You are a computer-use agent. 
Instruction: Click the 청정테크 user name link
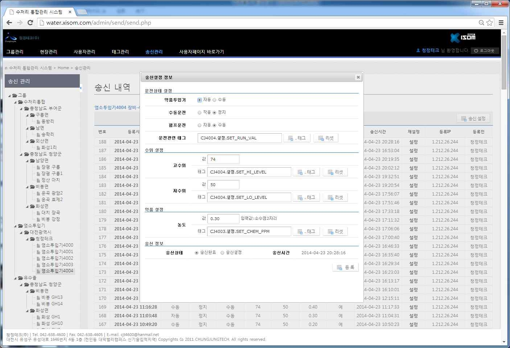[430, 50]
